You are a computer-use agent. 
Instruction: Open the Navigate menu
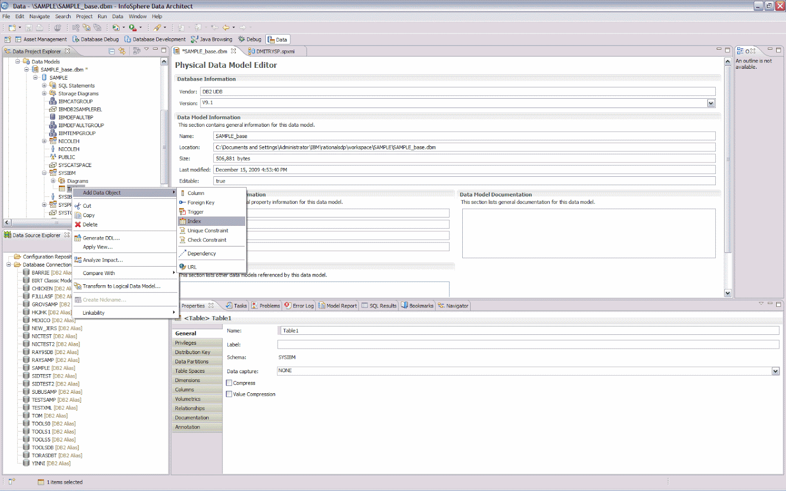(39, 16)
